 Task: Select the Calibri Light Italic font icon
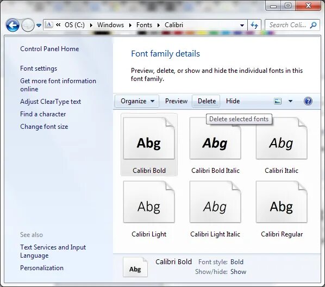[x=215, y=202]
